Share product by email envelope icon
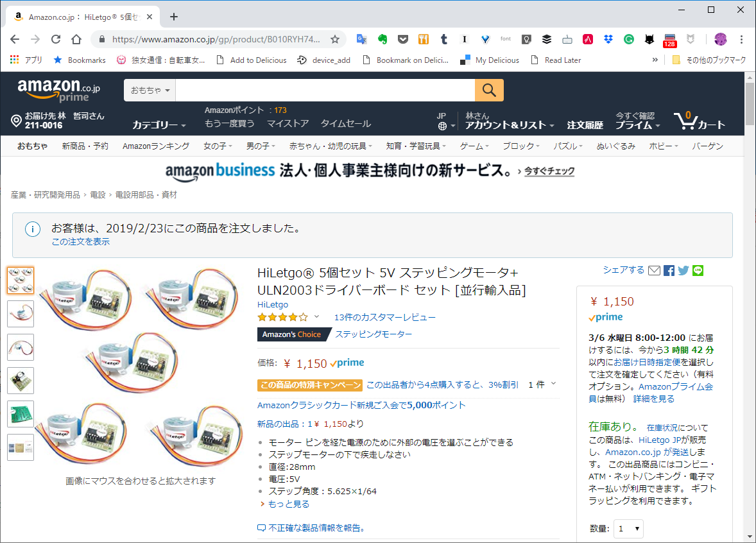The height and width of the screenshot is (543, 756). pyautogui.click(x=654, y=270)
